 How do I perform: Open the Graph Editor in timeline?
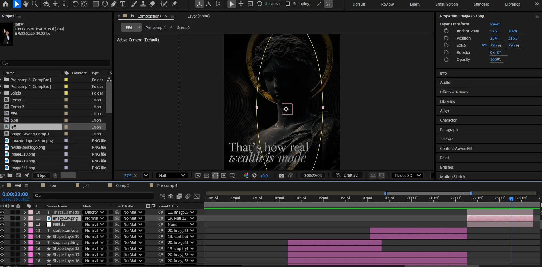pos(196,196)
